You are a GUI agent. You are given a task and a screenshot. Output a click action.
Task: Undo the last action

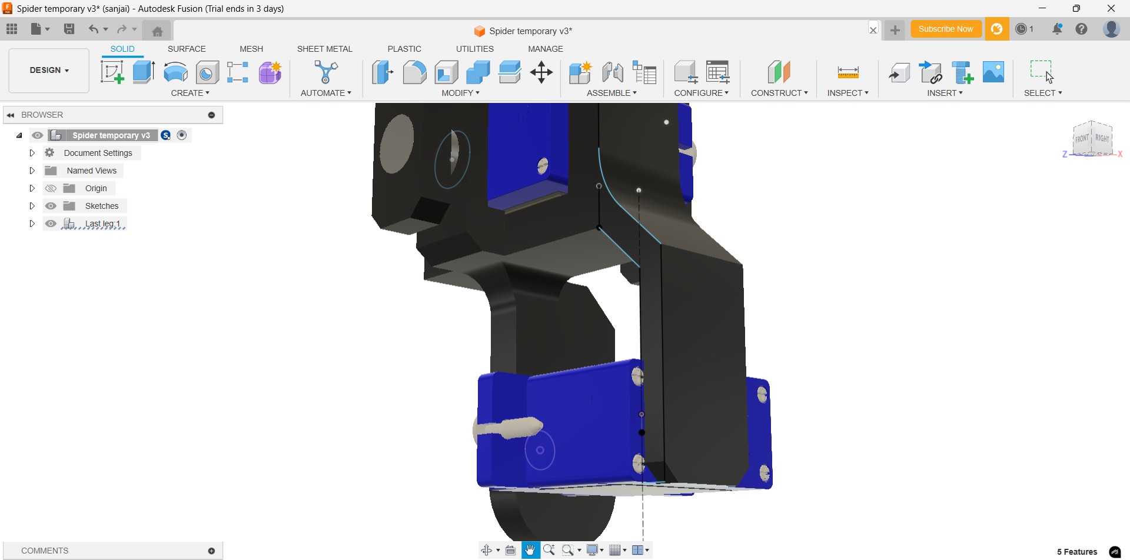tap(93, 29)
